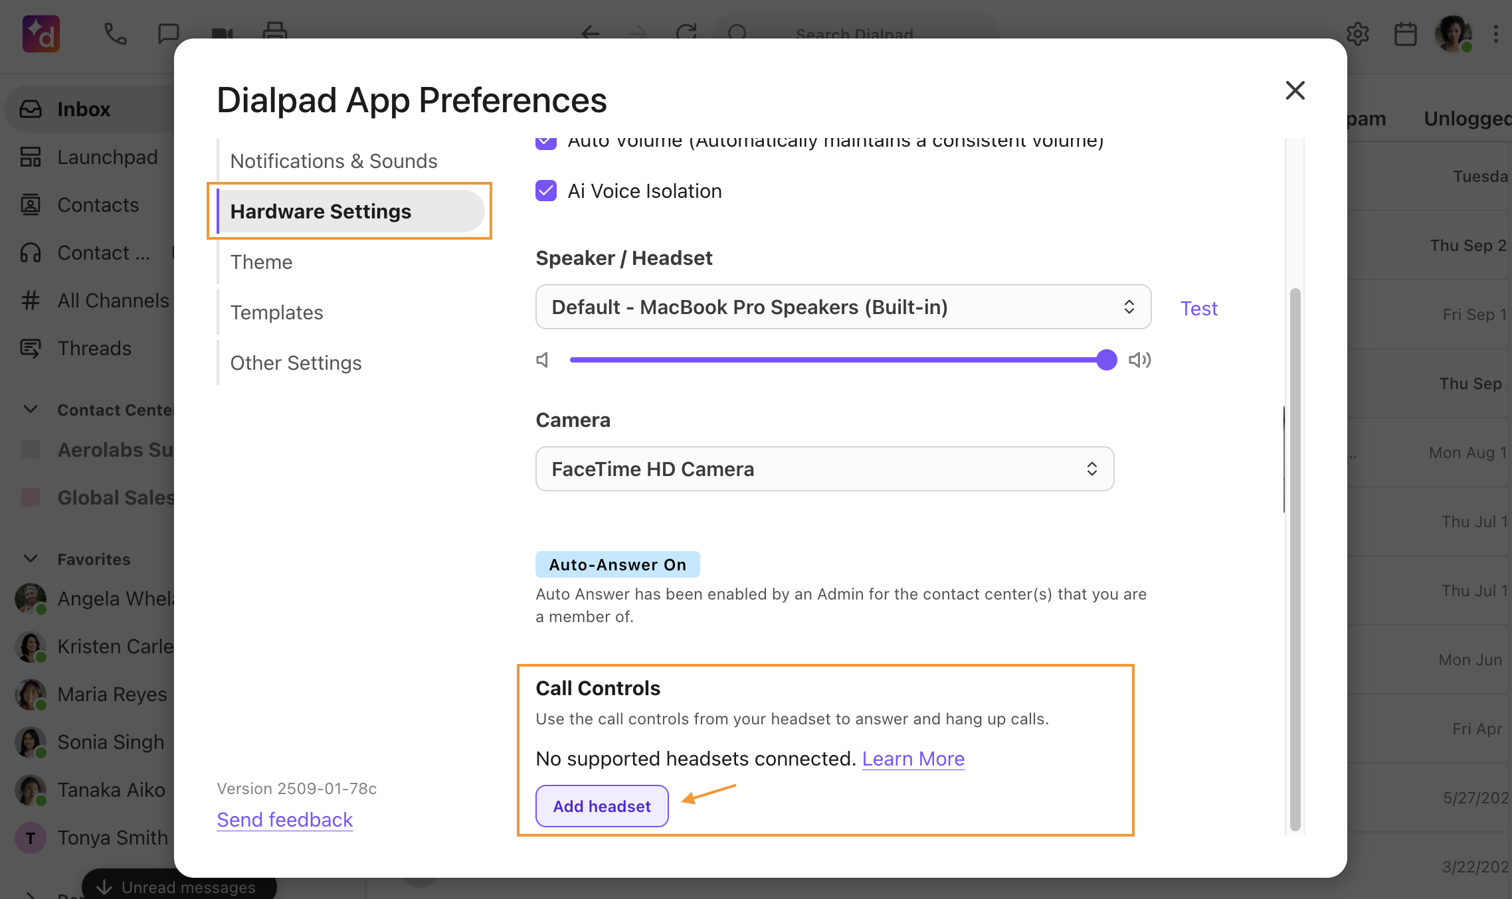
Task: Select Global Sales contact center
Action: click(x=98, y=497)
